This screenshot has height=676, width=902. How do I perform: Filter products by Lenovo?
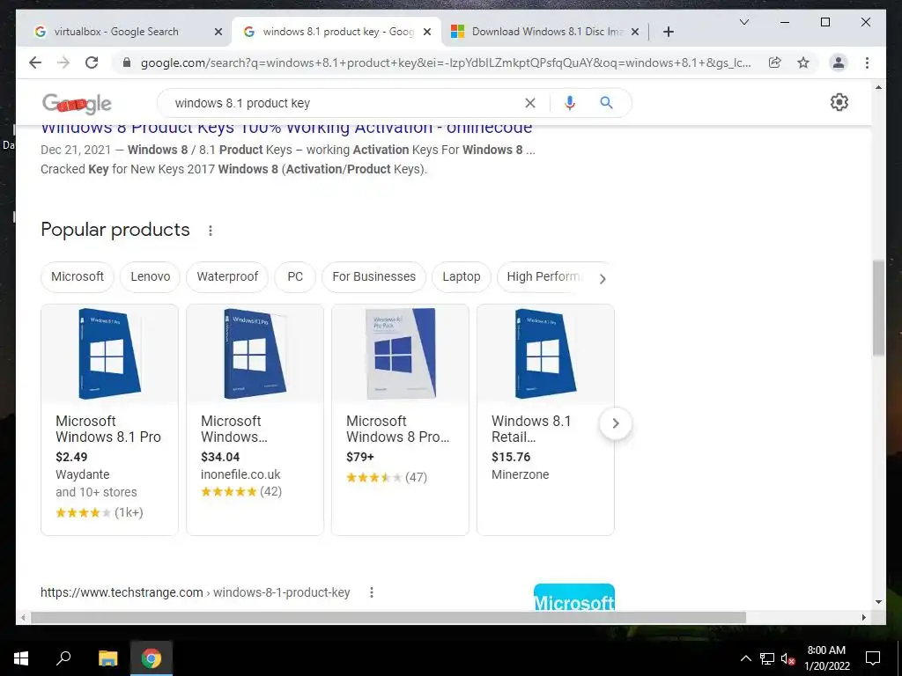pos(150,276)
